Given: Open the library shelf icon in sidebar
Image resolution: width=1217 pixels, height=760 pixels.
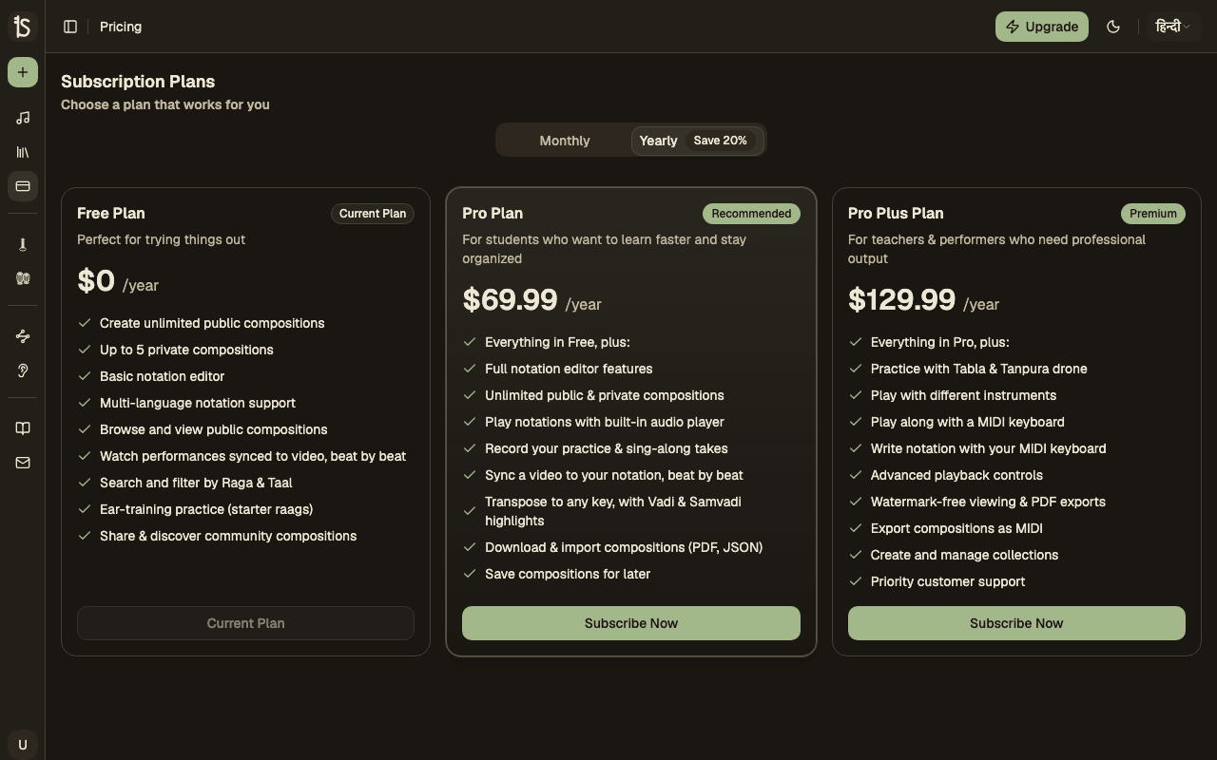Looking at the screenshot, I should [x=23, y=152].
